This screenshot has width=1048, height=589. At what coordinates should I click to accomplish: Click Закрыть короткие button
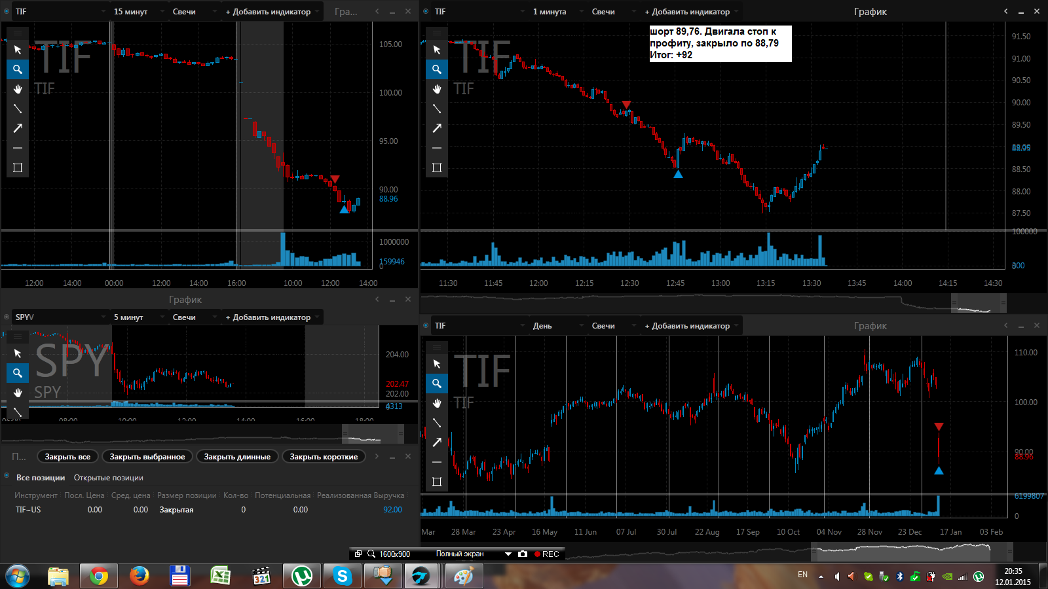(x=324, y=456)
